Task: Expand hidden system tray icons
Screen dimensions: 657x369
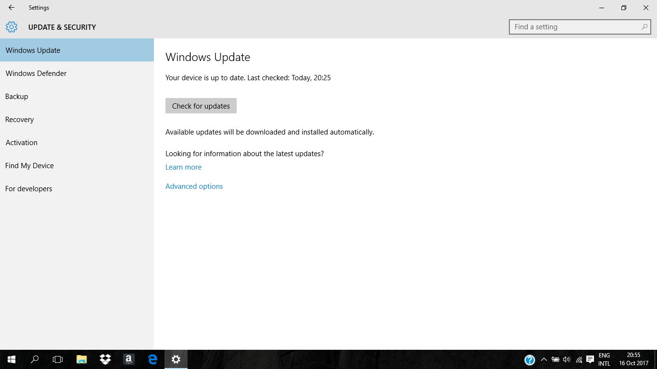Action: pyautogui.click(x=543, y=359)
